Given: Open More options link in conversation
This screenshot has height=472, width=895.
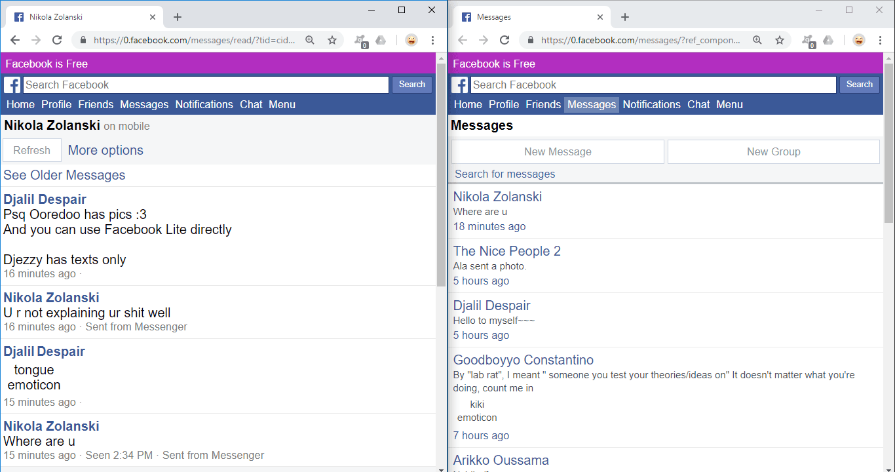Looking at the screenshot, I should pyautogui.click(x=105, y=150).
